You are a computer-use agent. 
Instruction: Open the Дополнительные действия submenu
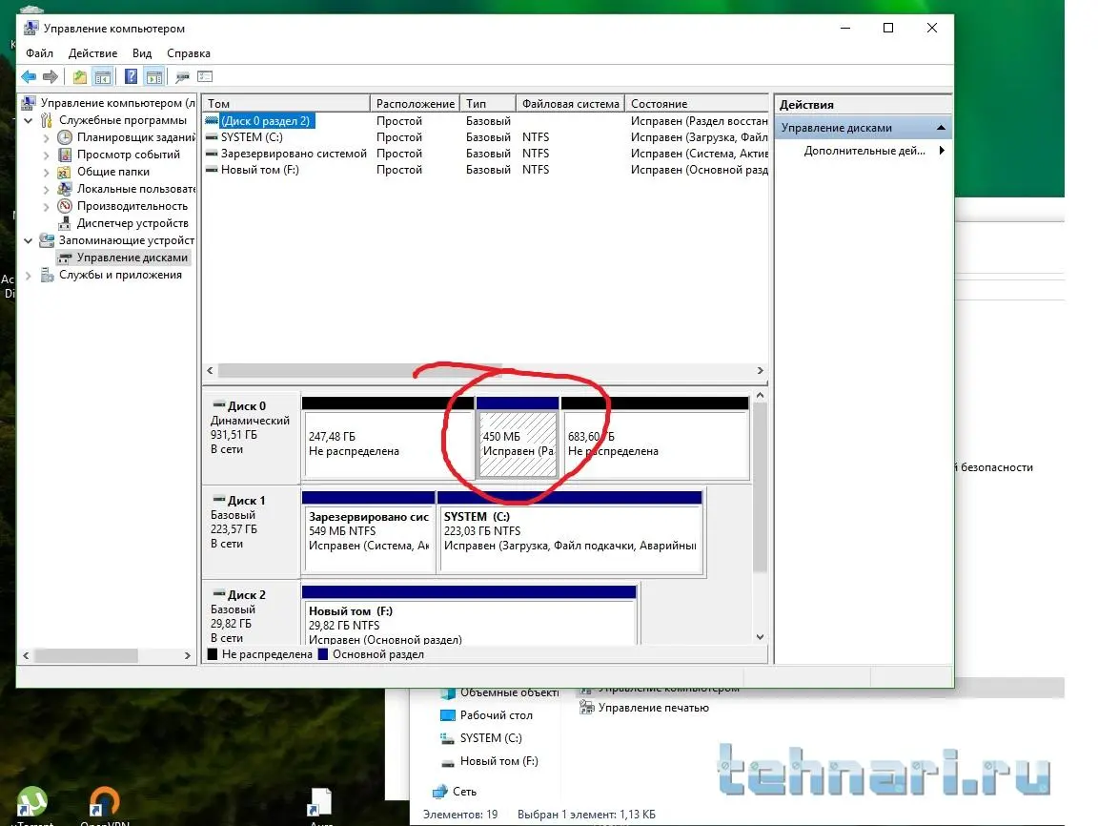(864, 151)
